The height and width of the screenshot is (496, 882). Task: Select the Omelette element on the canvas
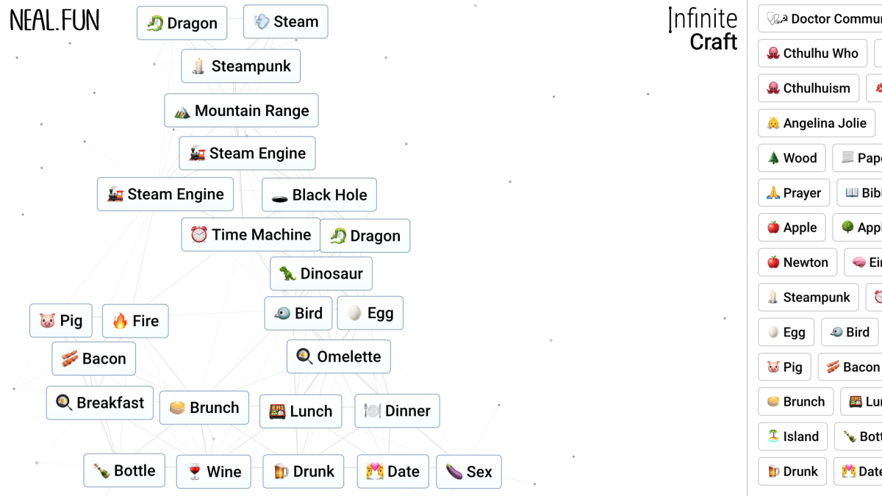coord(339,356)
